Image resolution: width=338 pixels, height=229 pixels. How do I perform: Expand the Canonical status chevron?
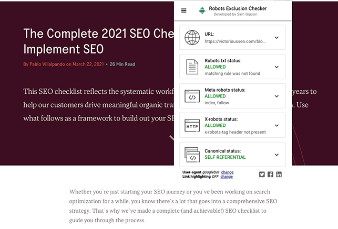[x=276, y=155]
